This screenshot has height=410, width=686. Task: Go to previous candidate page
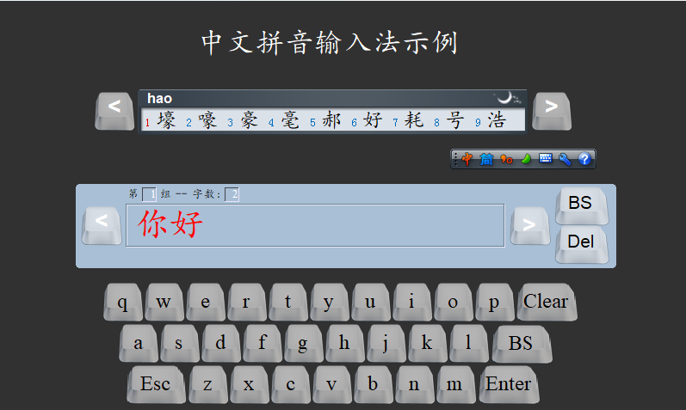click(114, 110)
